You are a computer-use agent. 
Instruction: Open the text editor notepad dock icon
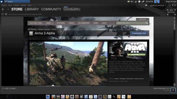pos(91,97)
